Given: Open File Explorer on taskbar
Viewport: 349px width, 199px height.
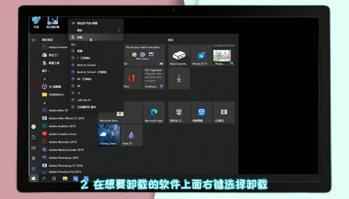Looking at the screenshot, I should [x=65, y=178].
